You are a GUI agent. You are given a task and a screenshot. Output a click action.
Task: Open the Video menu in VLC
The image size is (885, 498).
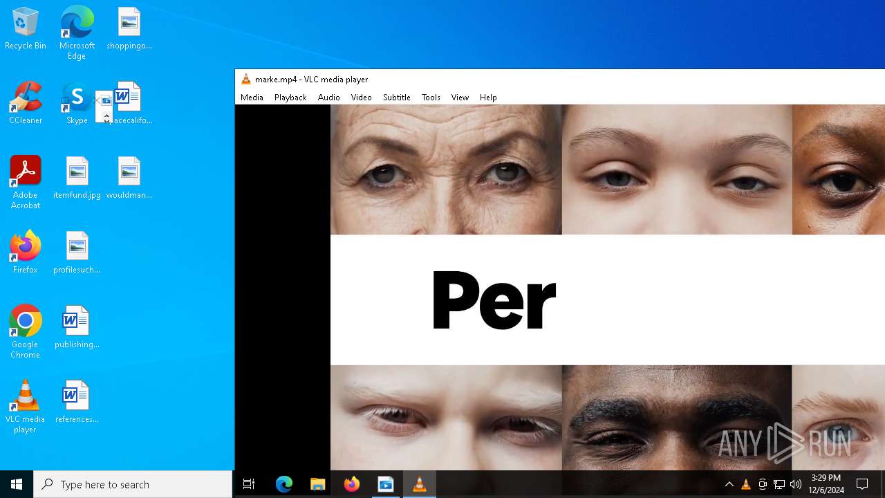click(x=361, y=98)
